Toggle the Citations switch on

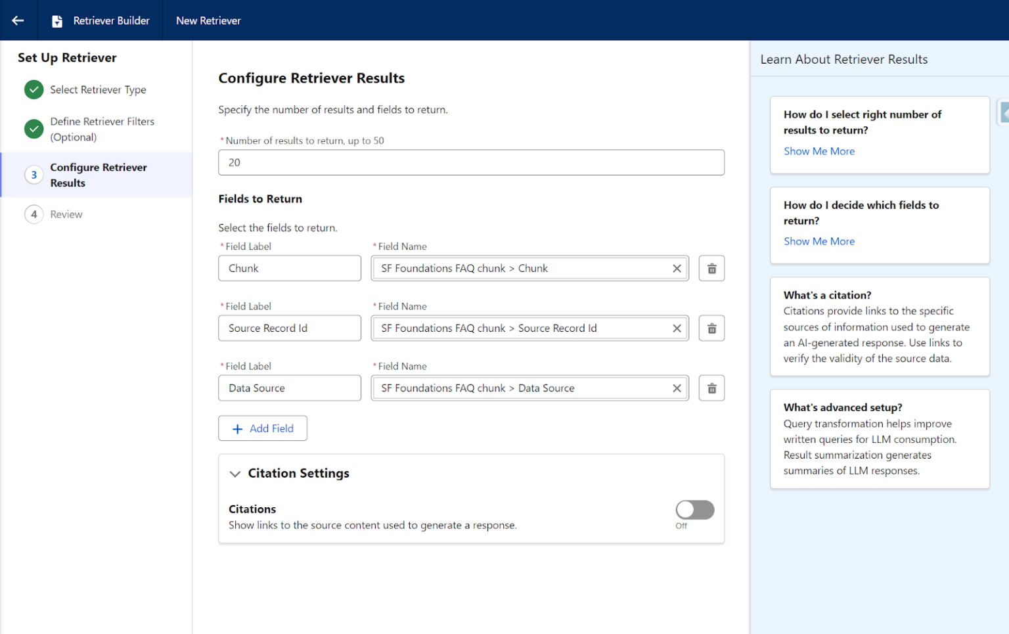695,510
